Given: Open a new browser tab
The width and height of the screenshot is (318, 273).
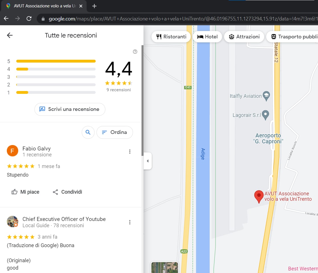Looking at the screenshot, I should pos(94,6).
